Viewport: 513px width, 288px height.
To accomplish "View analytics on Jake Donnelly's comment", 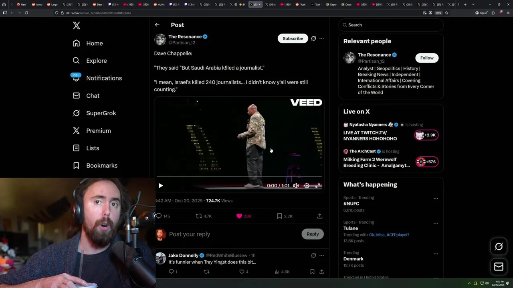I will pos(282,272).
